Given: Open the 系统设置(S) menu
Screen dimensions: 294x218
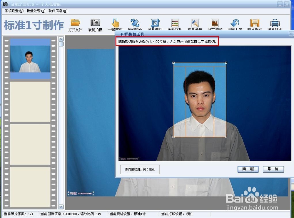Looking at the screenshot, I should [14, 11].
